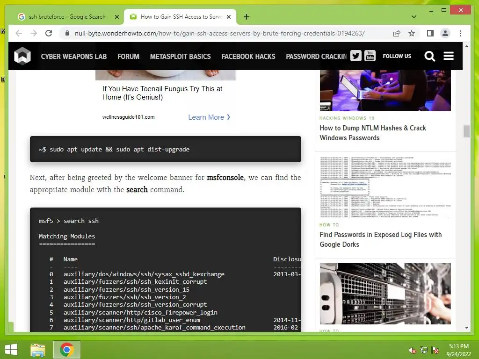This screenshot has width=479, height=359.
Task: Open File Explorer from taskbar
Action: point(38,350)
